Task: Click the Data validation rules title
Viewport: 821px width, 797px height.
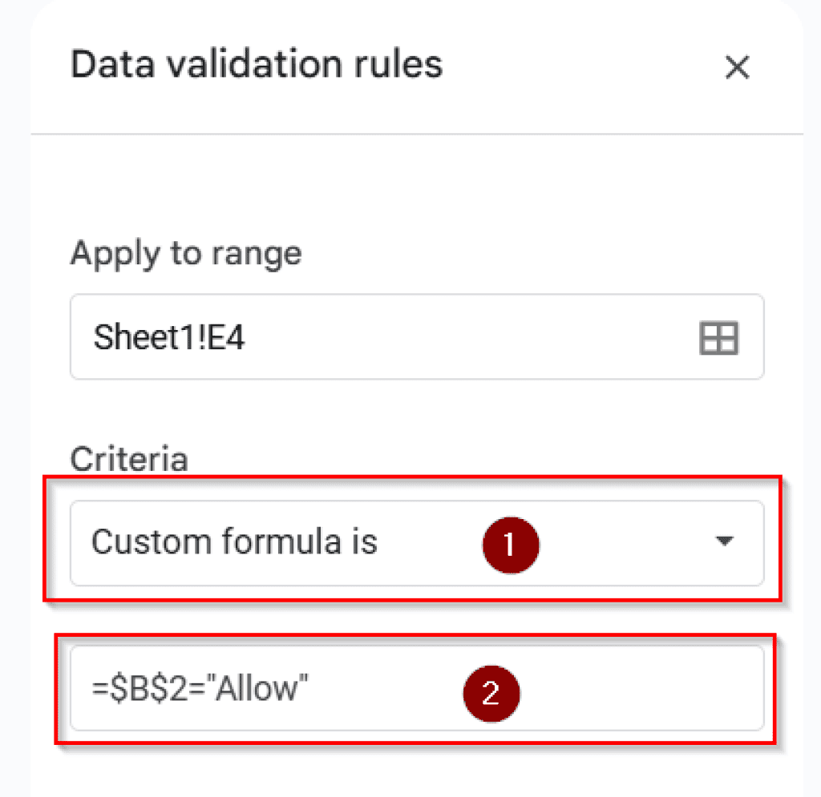Action: 257,64
